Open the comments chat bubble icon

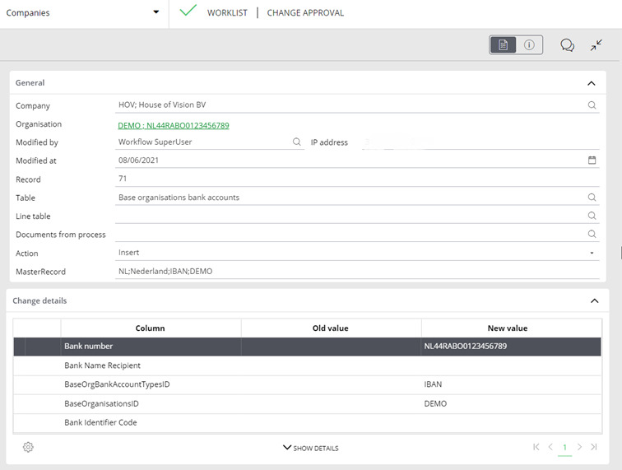tap(567, 45)
